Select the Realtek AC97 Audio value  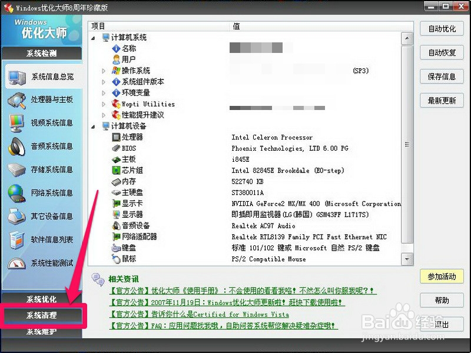(x=263, y=226)
